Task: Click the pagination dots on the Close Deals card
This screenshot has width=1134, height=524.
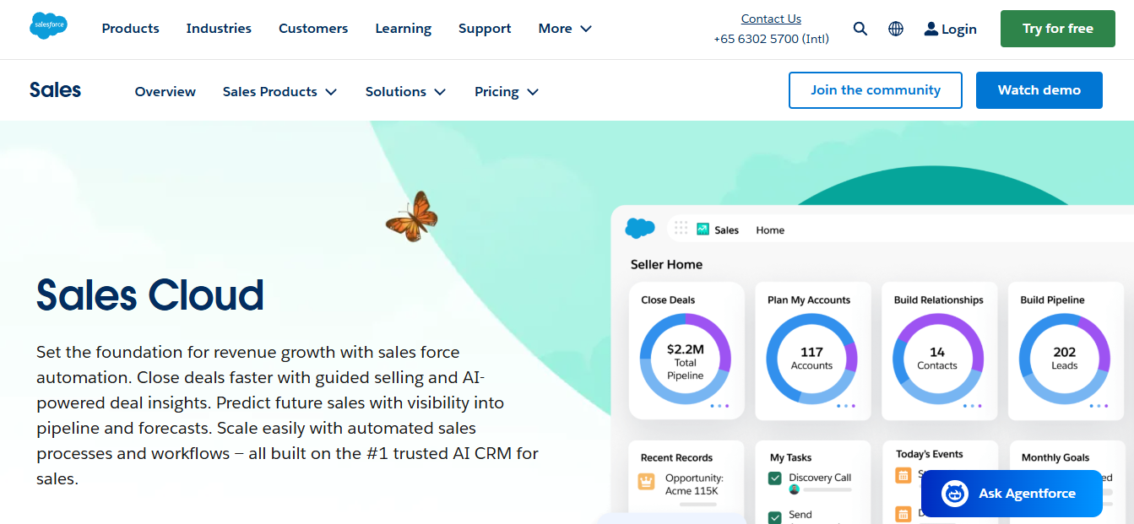Action: pyautogui.click(x=720, y=406)
